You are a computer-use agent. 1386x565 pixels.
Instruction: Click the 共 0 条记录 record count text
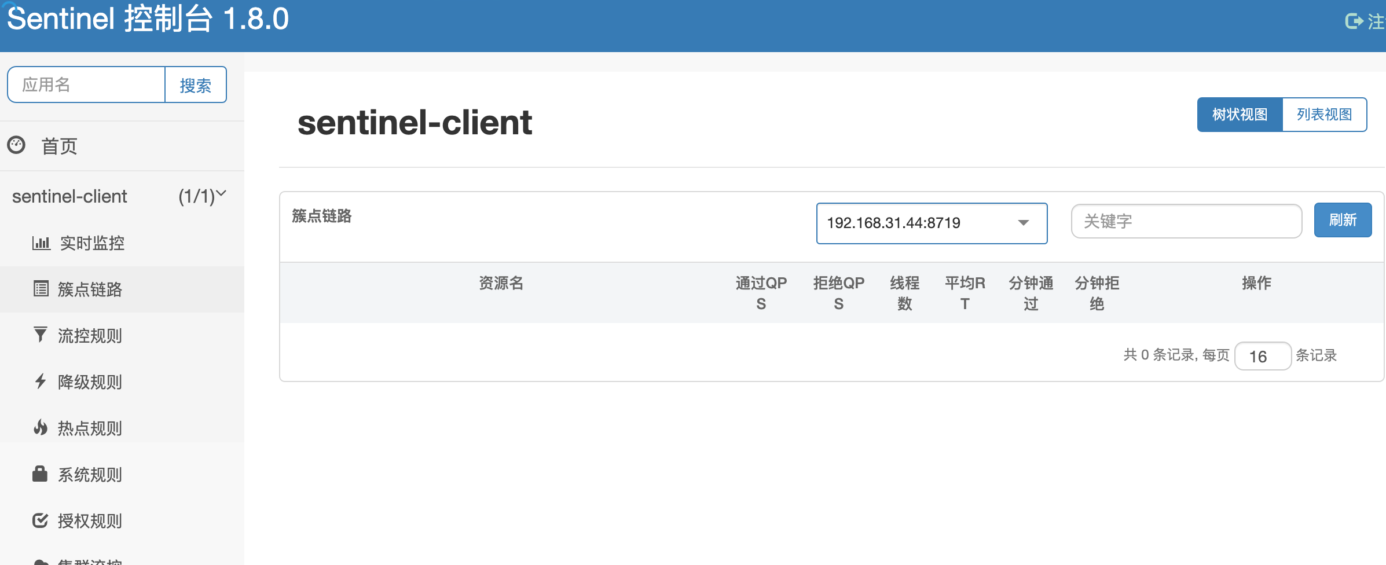pyautogui.click(x=1159, y=355)
